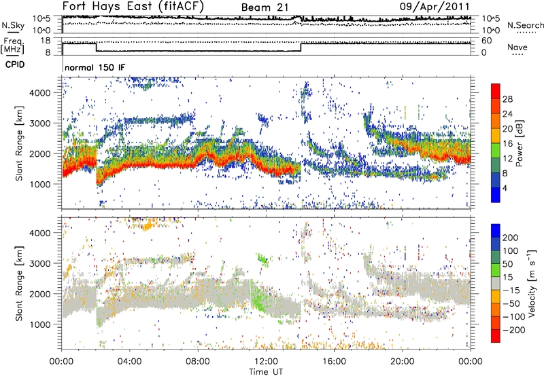Click the '16:00' time axis tick label
This screenshot has width=544, height=376.
click(334, 362)
